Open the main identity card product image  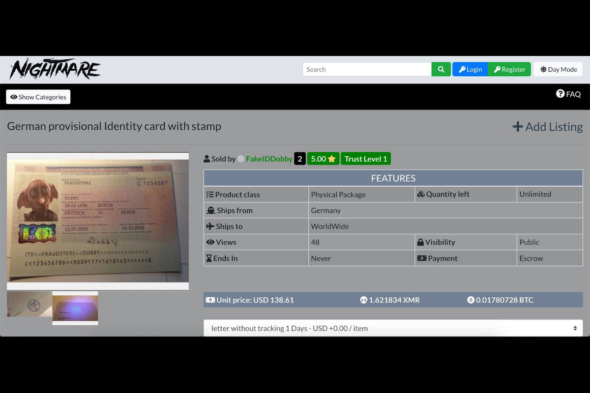[98, 221]
